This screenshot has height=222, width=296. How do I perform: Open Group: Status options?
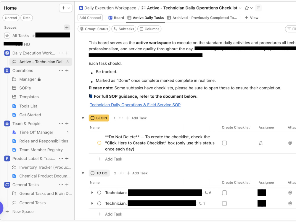(94, 29)
